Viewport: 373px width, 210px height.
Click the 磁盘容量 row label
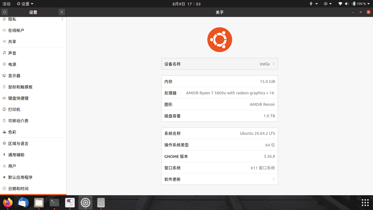point(173,116)
